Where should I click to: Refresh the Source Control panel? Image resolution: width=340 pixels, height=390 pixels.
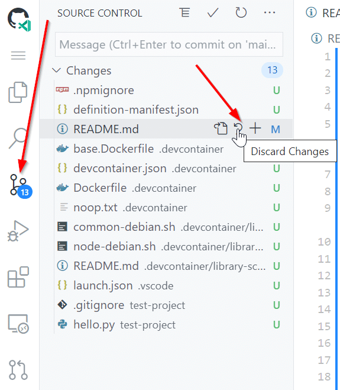point(241,12)
